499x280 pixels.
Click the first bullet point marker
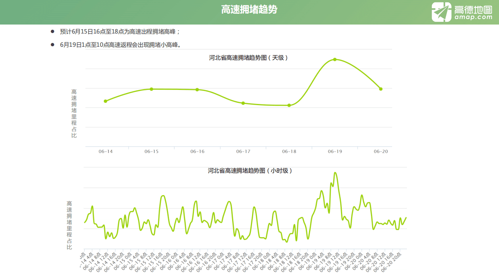[52, 32]
